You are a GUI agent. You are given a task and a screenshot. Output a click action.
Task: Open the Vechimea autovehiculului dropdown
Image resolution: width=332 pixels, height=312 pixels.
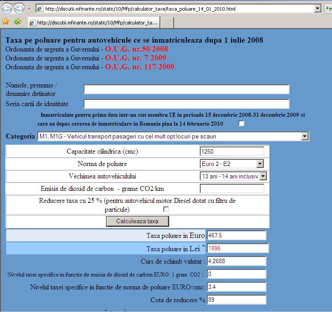[263, 176]
